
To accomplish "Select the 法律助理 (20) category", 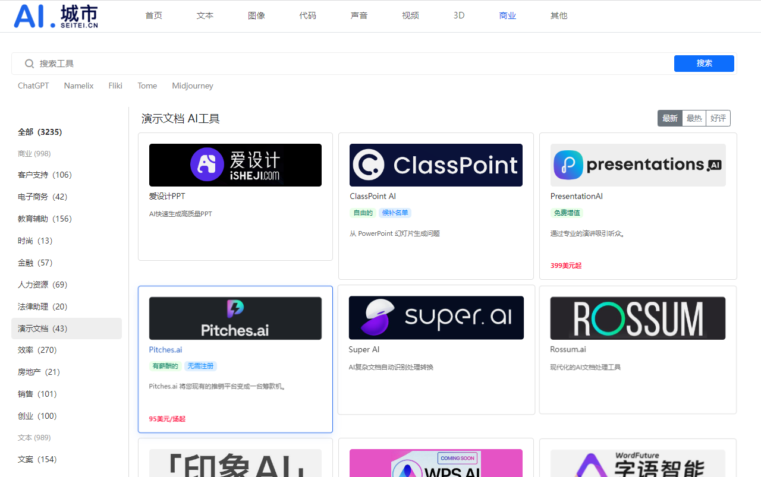I will (x=43, y=307).
